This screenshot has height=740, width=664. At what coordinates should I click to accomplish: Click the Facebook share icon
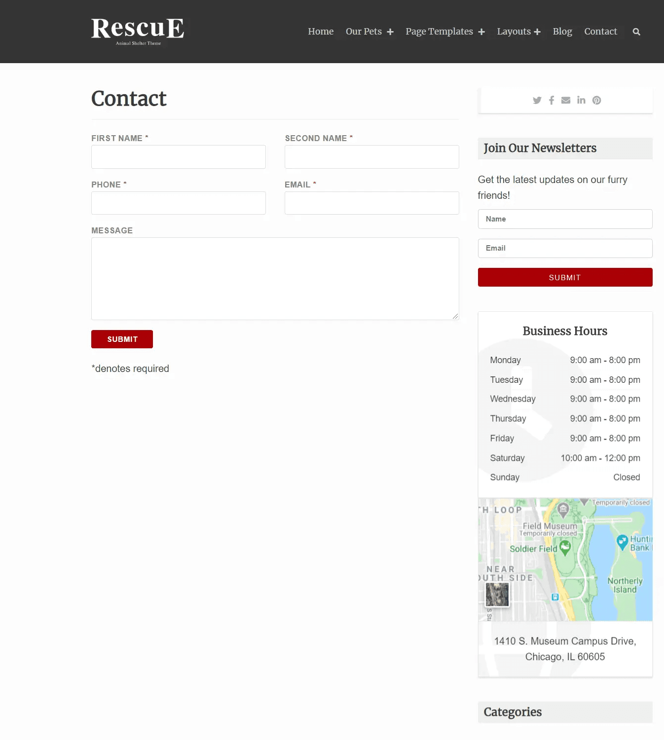click(x=552, y=101)
